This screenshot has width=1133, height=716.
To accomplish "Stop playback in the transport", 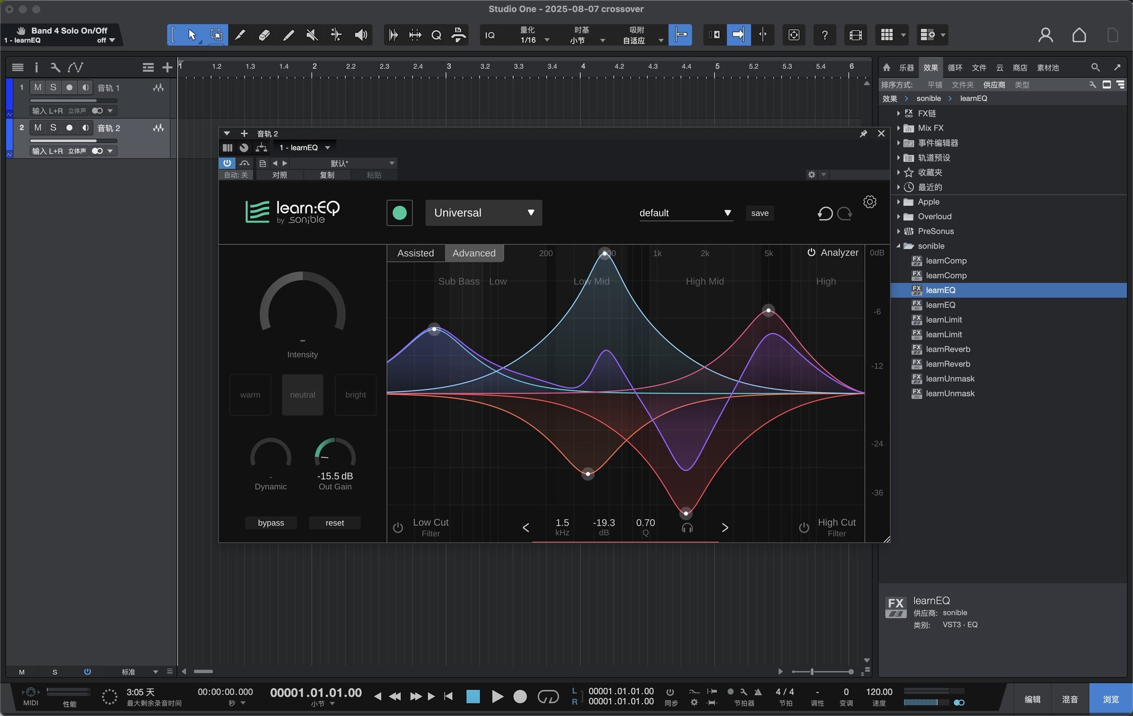I will [x=473, y=697].
